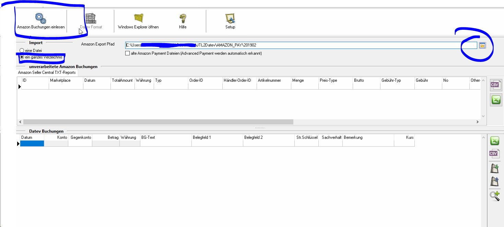Click the Menge column header
The image size is (504, 227).
point(305,80)
